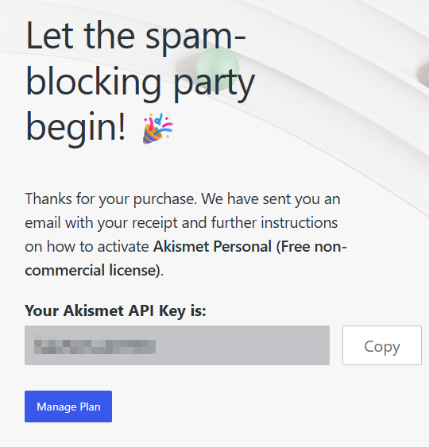This screenshot has width=429, height=447.
Task: Click the party popper emoji
Action: [158, 129]
